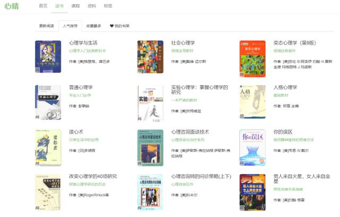This screenshot has width=340, height=217.
Task: Click the title 心理咨询师的问诊策略(上下)
Action: (201, 177)
